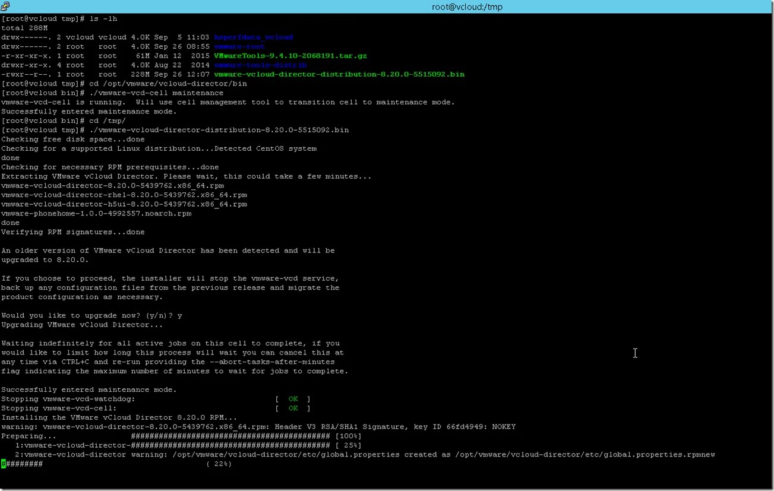Click the "./vmware-vcd-cell maintenance" command
The height and width of the screenshot is (491, 774).
coord(157,93)
